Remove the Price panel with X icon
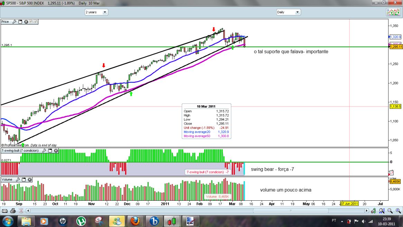This screenshot has height=227, width=403. [x=26, y=22]
